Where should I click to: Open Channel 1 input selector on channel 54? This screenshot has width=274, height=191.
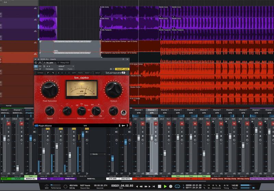[139, 110]
